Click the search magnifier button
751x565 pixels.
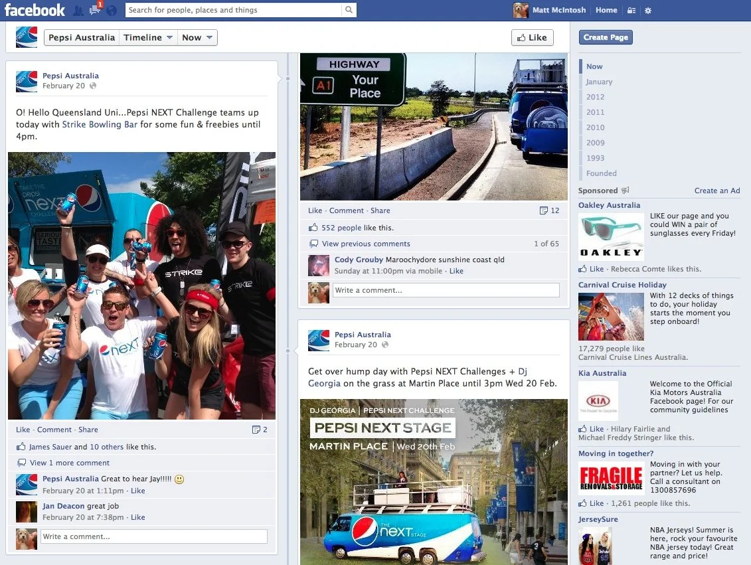(349, 9)
